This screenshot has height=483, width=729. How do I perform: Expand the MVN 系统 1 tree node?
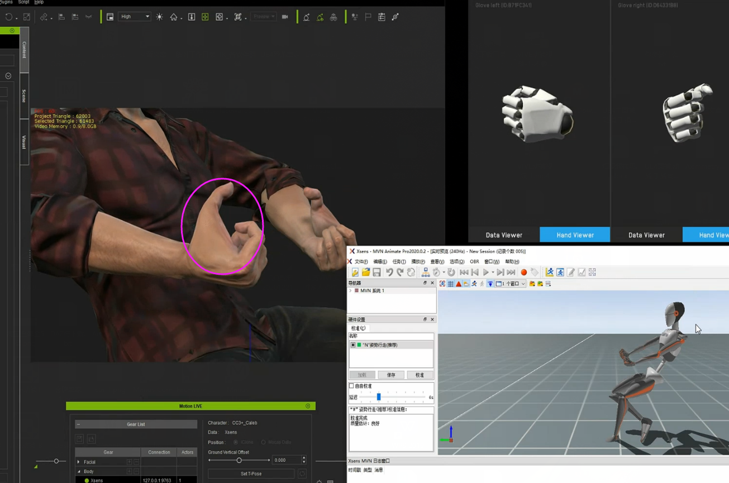[x=351, y=291]
